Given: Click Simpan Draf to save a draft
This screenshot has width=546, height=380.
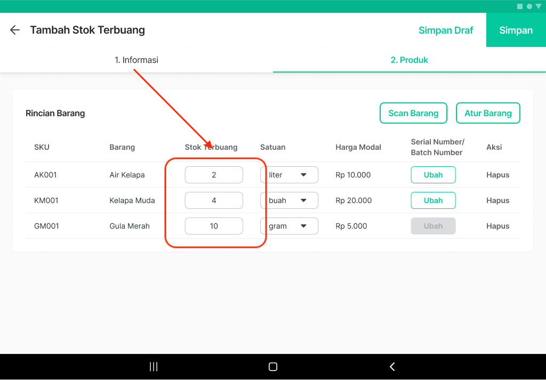Looking at the screenshot, I should pos(446,30).
